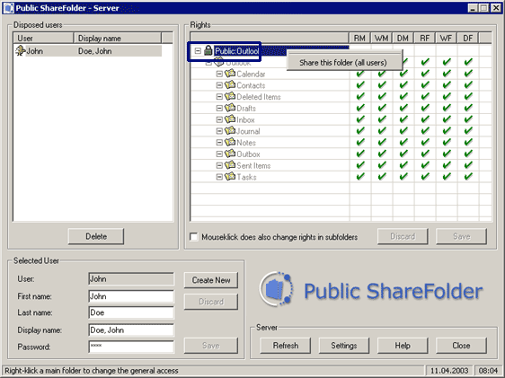Toggle WF right for Inbox
Screen dimensions: 505x378
click(447, 119)
